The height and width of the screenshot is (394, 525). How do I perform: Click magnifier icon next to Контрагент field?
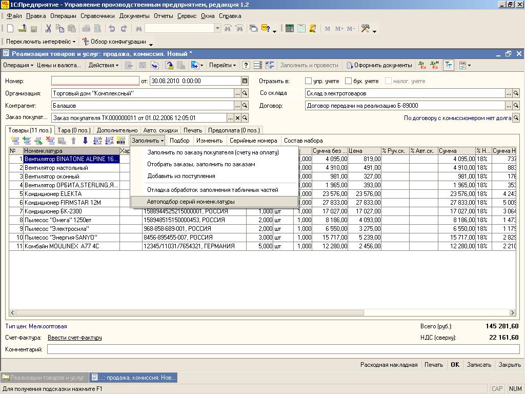pos(245,106)
